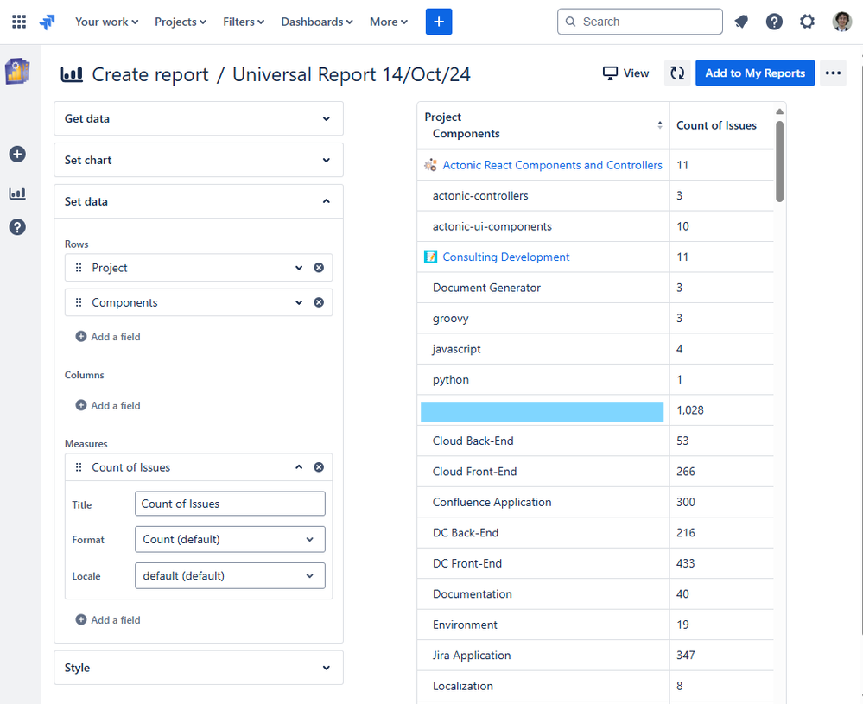863x704 pixels.
Task: Add a field under Rows
Action: [x=108, y=336]
